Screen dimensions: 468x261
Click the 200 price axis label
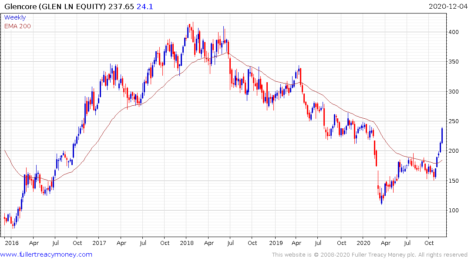click(454, 151)
